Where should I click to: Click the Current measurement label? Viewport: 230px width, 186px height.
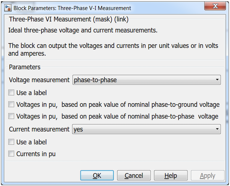pyautogui.click(x=39, y=129)
